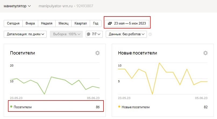Select the Год period tab
The image size is (217, 119).
(x=96, y=23)
